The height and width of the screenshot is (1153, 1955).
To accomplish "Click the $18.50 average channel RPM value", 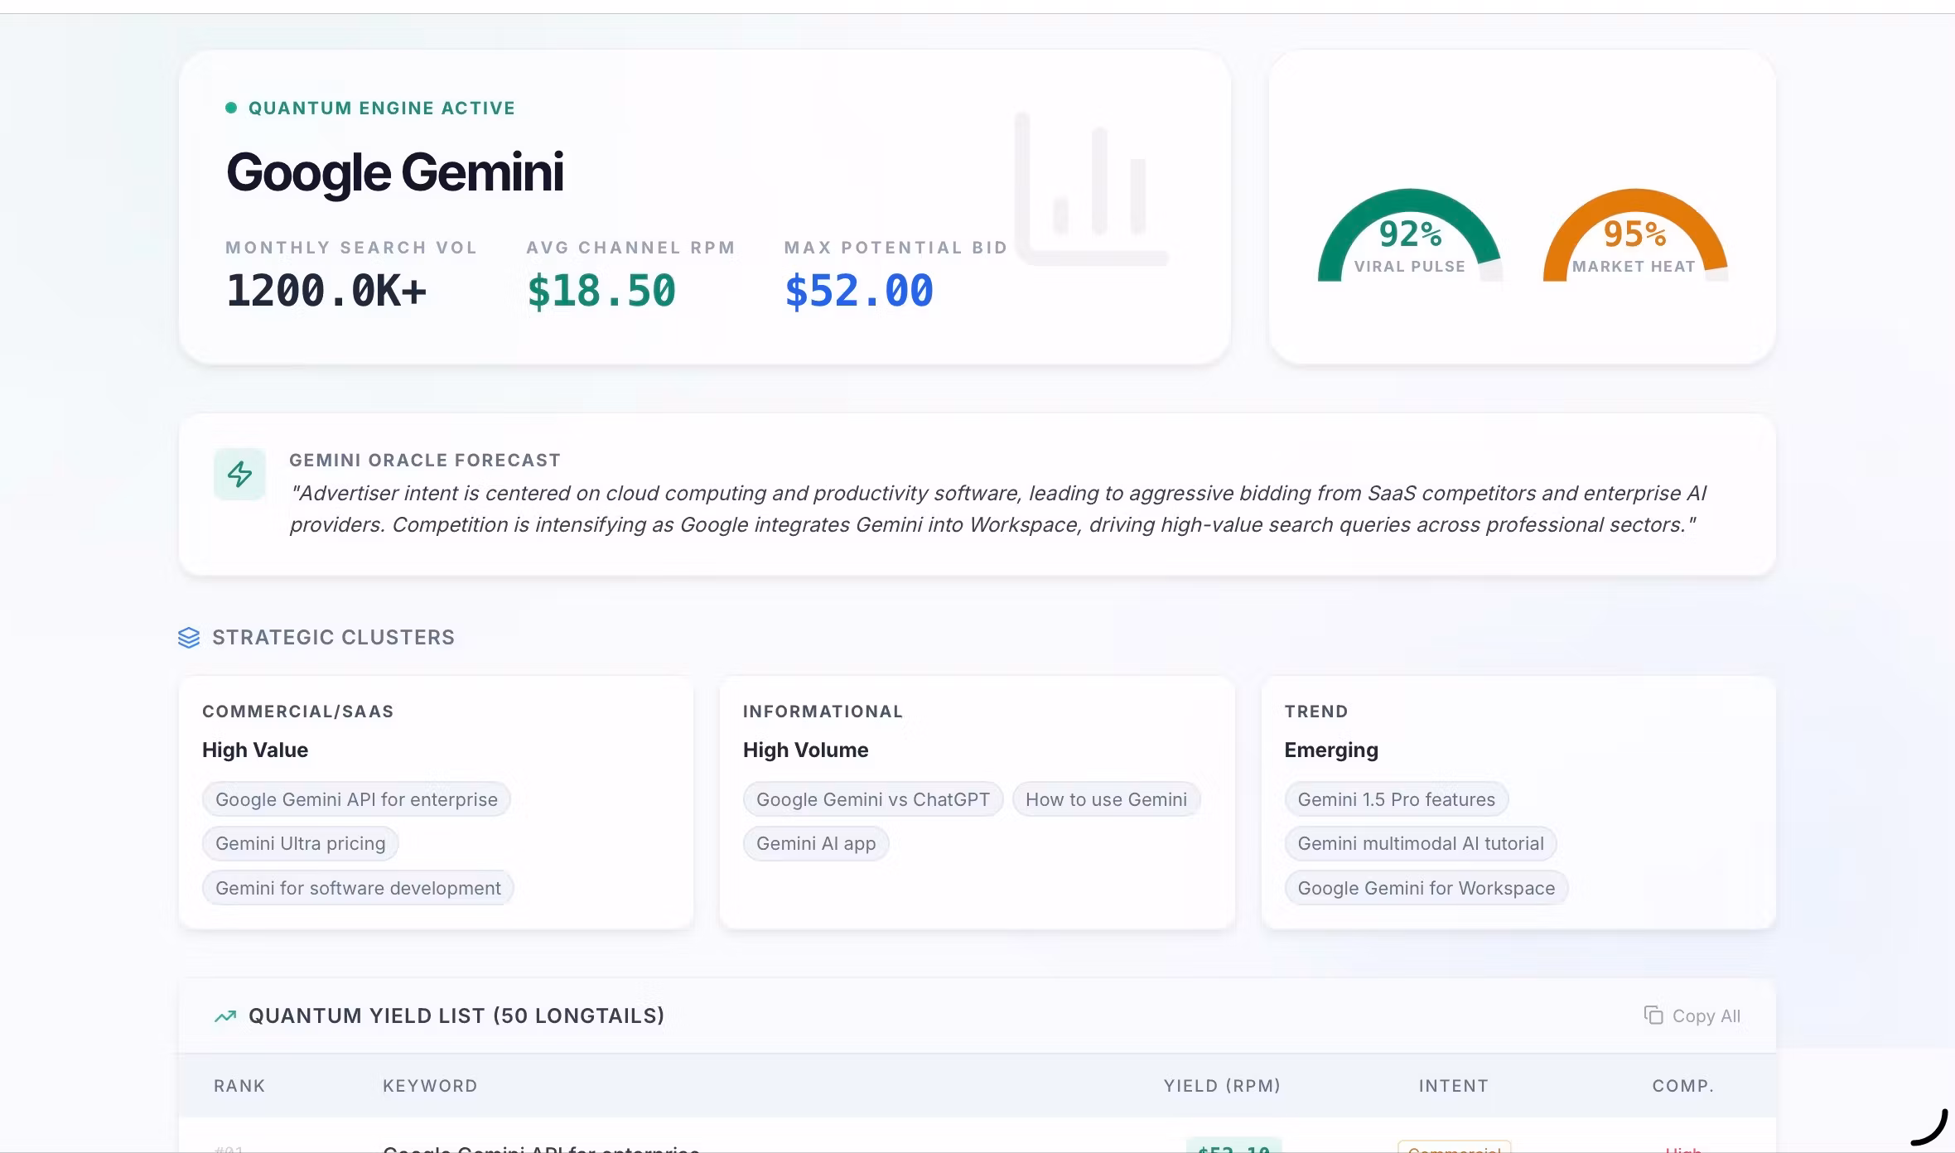I will (601, 291).
